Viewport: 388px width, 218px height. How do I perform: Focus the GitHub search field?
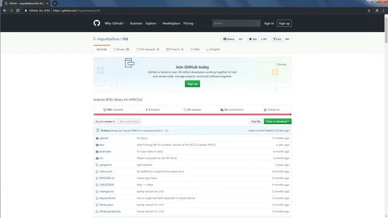pyautogui.click(x=236, y=23)
